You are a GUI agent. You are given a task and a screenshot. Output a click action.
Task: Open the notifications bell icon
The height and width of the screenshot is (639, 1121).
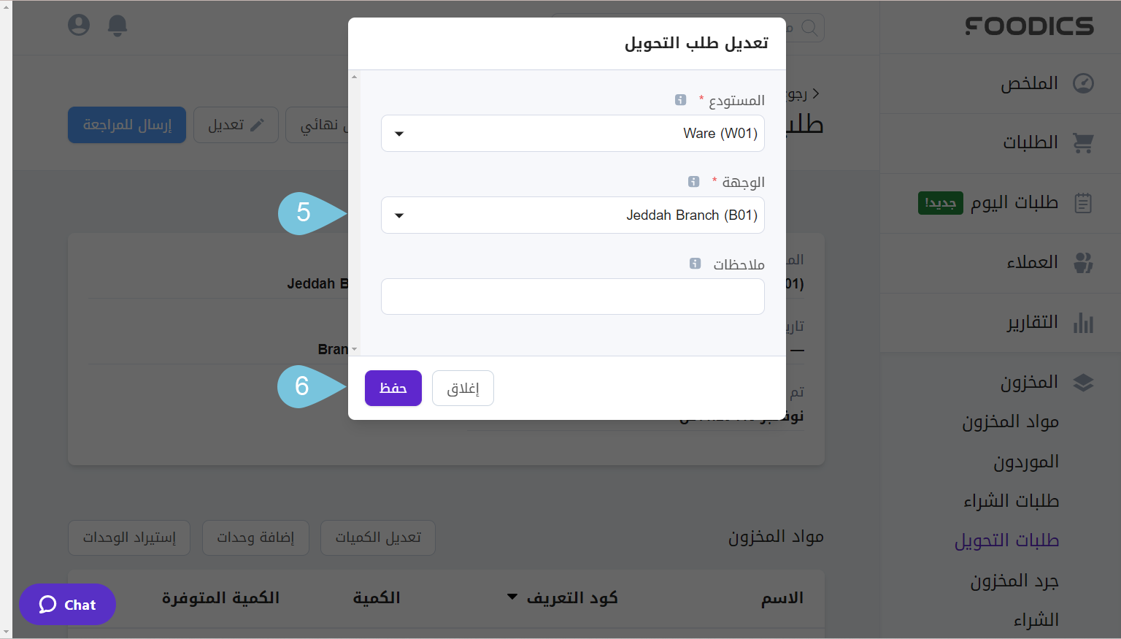point(118,26)
